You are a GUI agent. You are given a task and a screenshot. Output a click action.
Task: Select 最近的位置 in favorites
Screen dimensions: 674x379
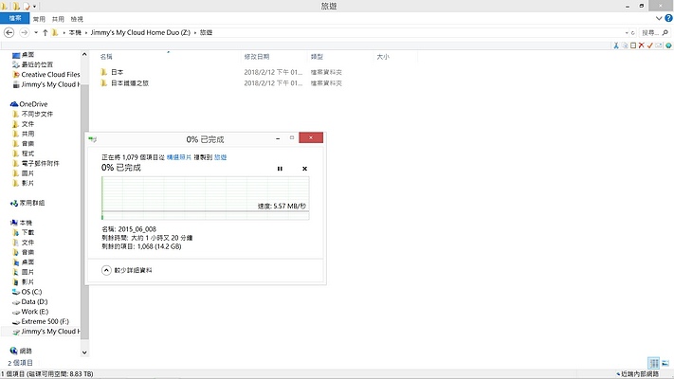[32, 64]
